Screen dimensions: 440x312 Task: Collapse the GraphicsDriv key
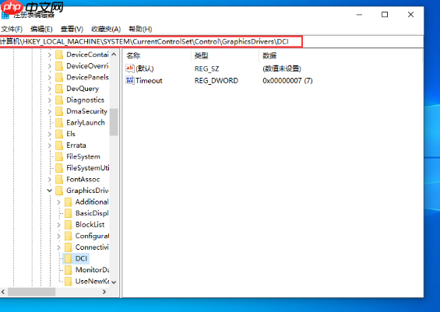click(50, 191)
